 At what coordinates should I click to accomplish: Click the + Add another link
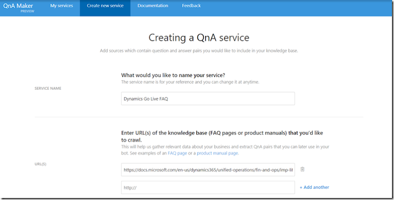[x=314, y=187]
